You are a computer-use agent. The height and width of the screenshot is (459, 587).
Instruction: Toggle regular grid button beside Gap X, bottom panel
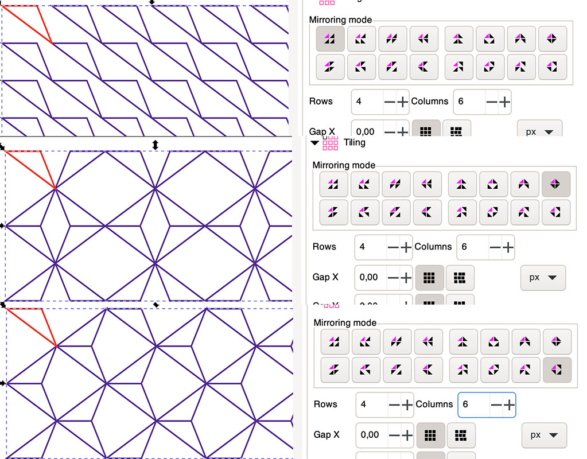(430, 435)
